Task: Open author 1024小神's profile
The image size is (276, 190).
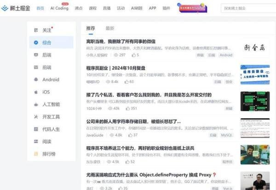Action: pos(94,109)
